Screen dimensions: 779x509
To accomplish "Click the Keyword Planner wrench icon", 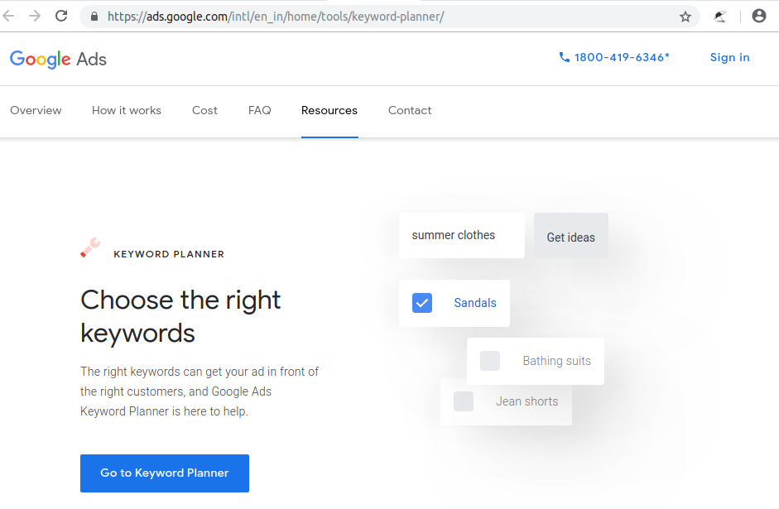I will (x=90, y=247).
